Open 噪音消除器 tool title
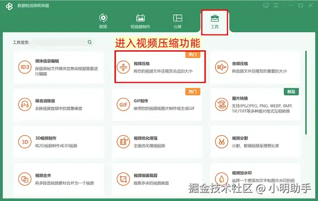318x201 pixels. pos(45,101)
